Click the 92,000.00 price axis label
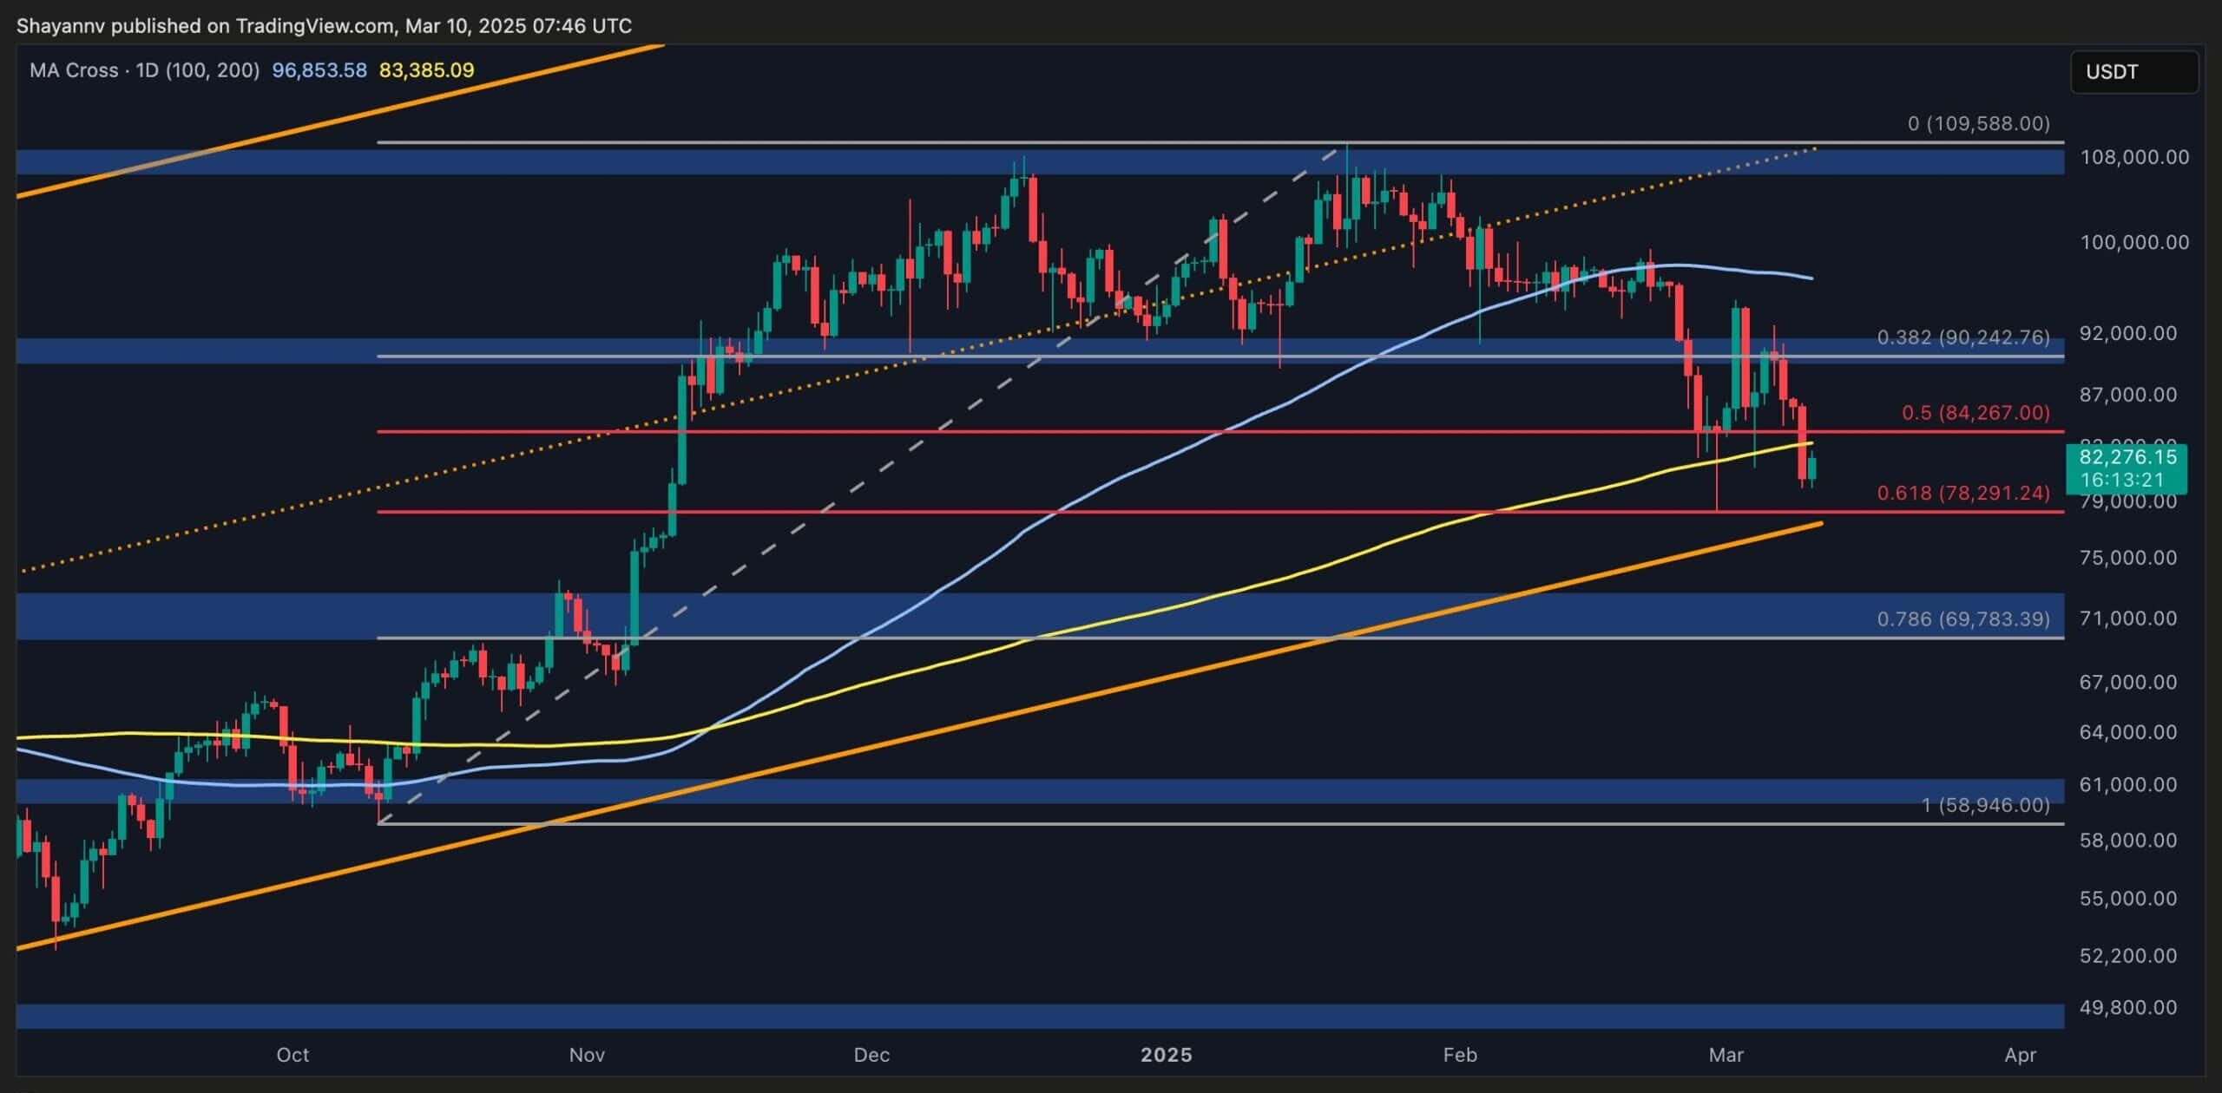This screenshot has height=1093, width=2222. pos(2128,333)
